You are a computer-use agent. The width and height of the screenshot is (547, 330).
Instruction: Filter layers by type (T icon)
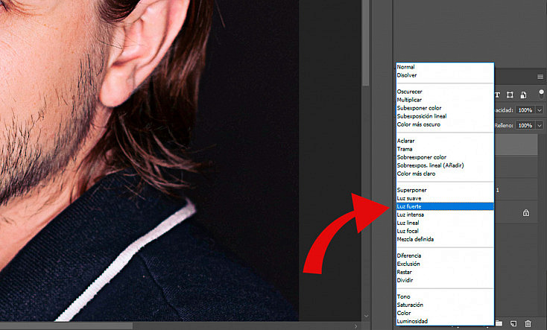pos(498,95)
